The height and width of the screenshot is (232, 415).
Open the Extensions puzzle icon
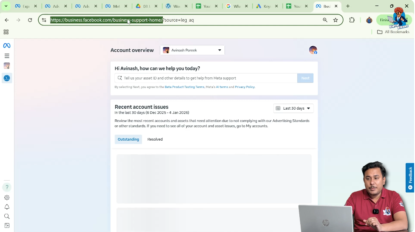[352, 20]
